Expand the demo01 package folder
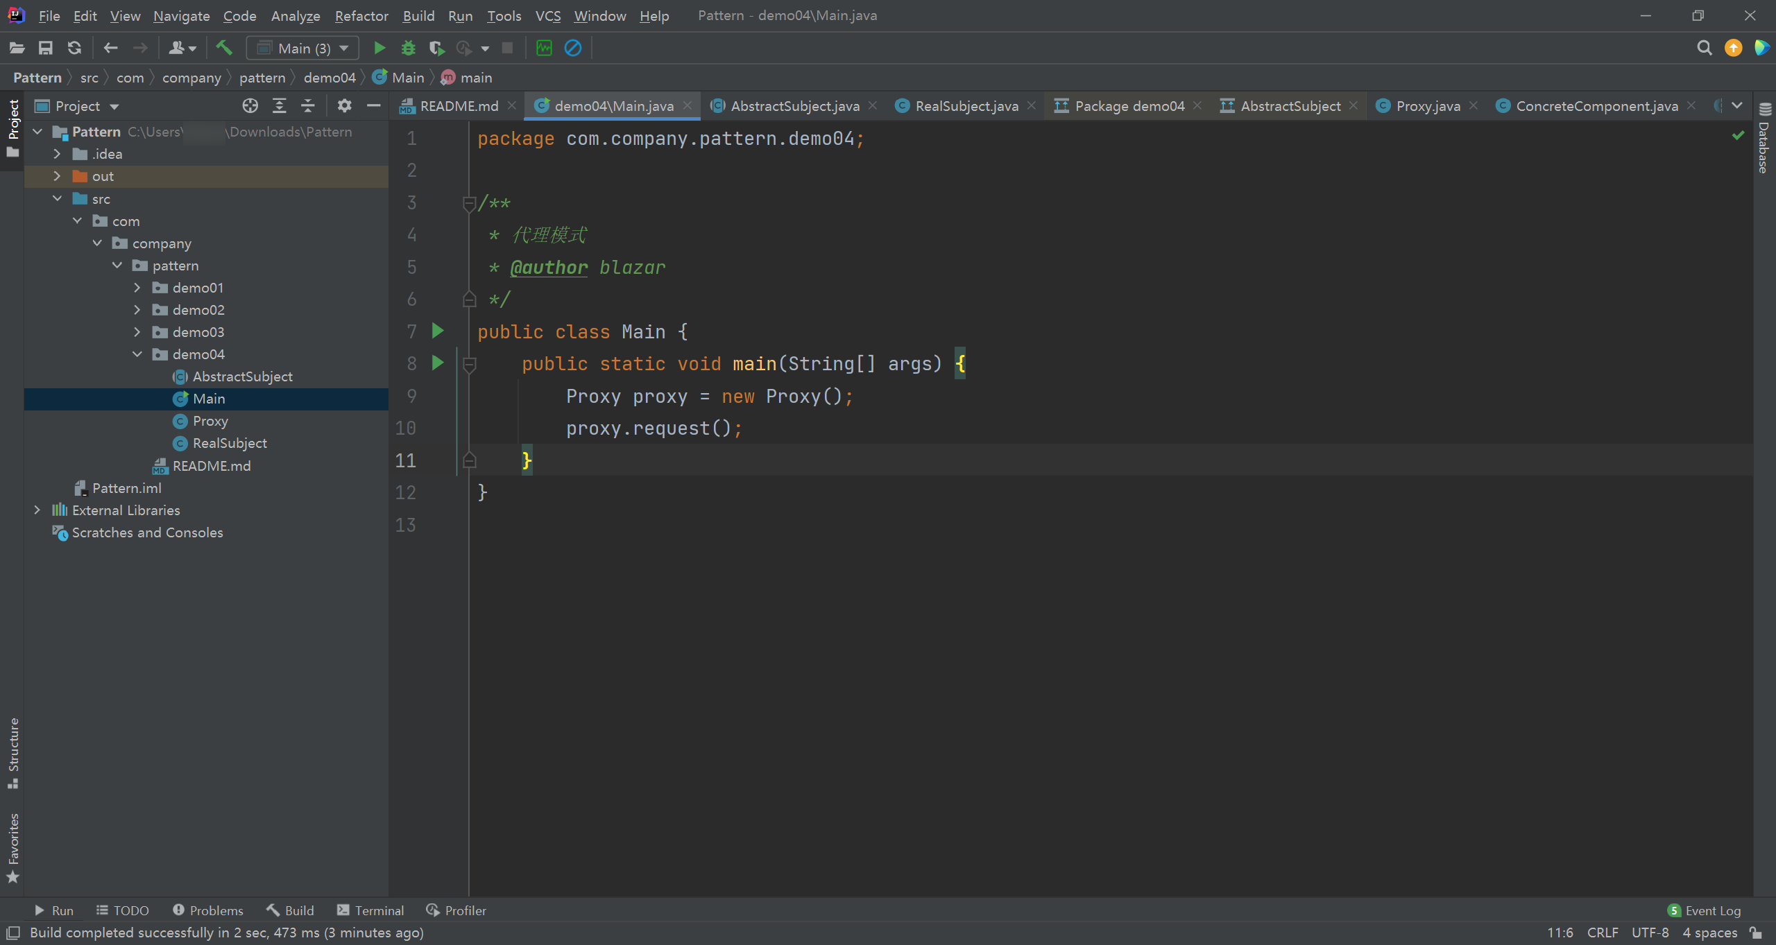 pos(137,288)
